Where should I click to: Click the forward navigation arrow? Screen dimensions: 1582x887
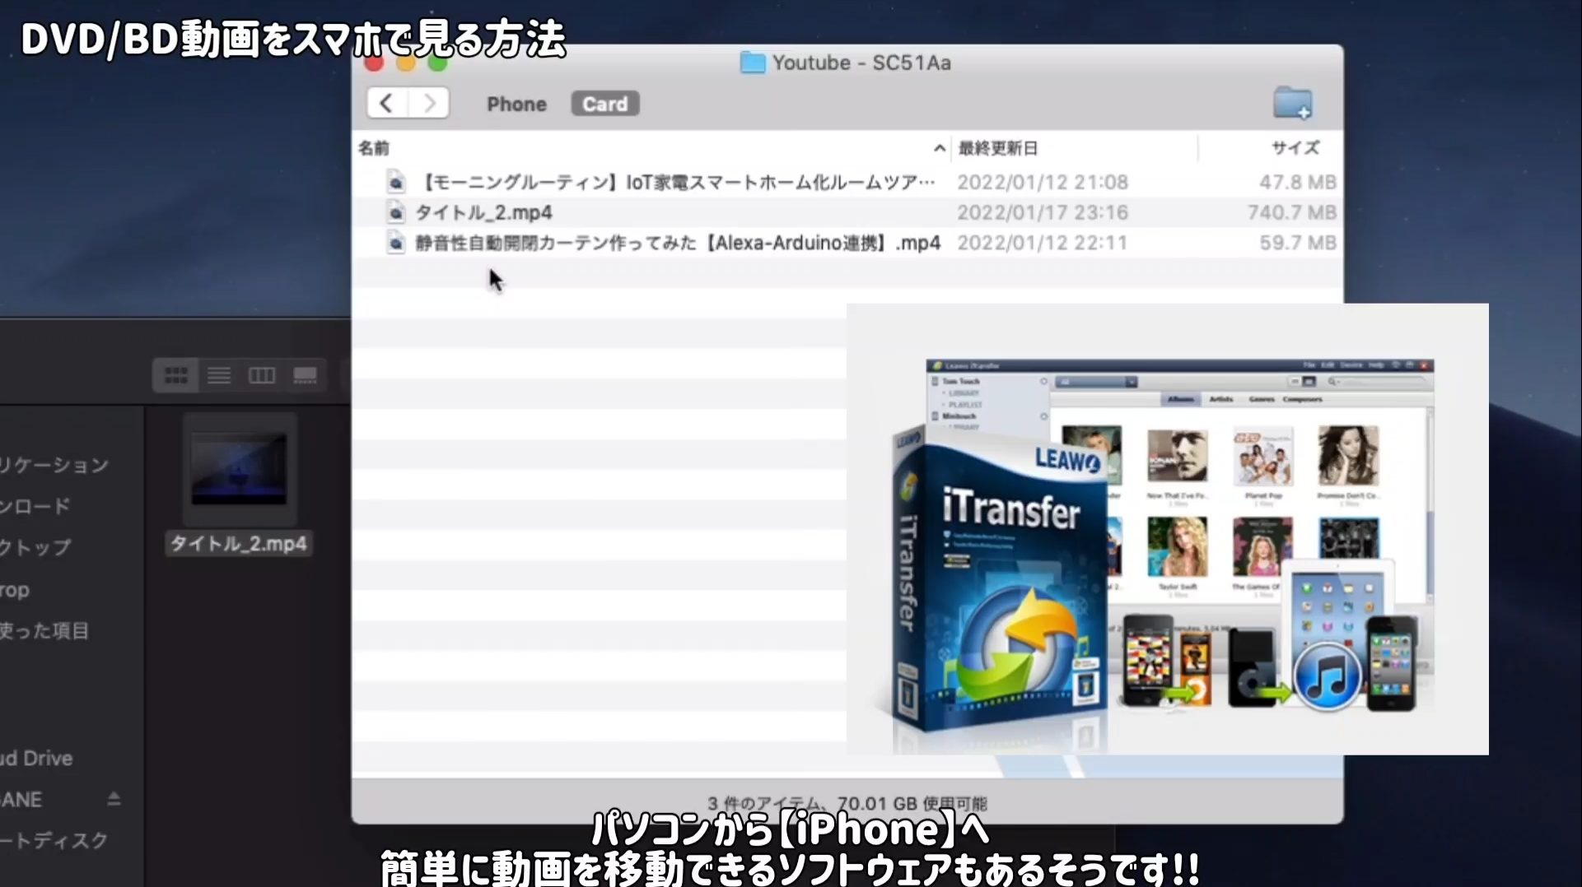point(429,104)
